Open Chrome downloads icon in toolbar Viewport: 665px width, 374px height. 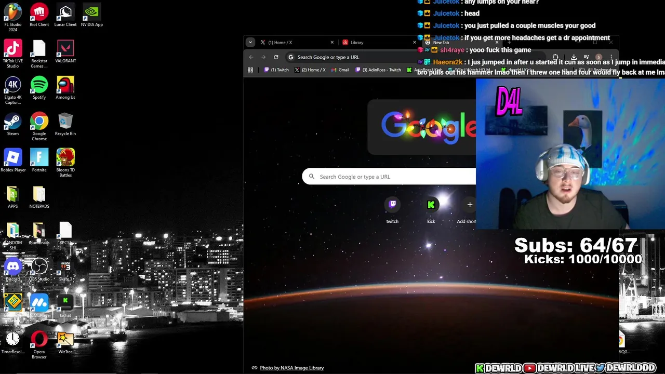(574, 57)
